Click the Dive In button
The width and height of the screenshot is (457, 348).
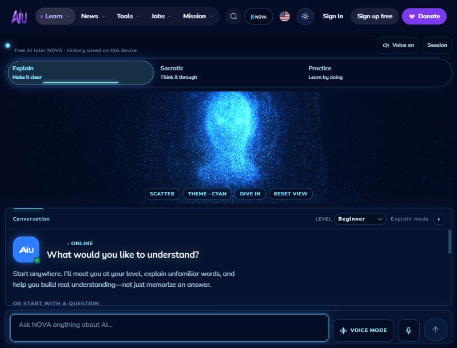pyautogui.click(x=250, y=194)
